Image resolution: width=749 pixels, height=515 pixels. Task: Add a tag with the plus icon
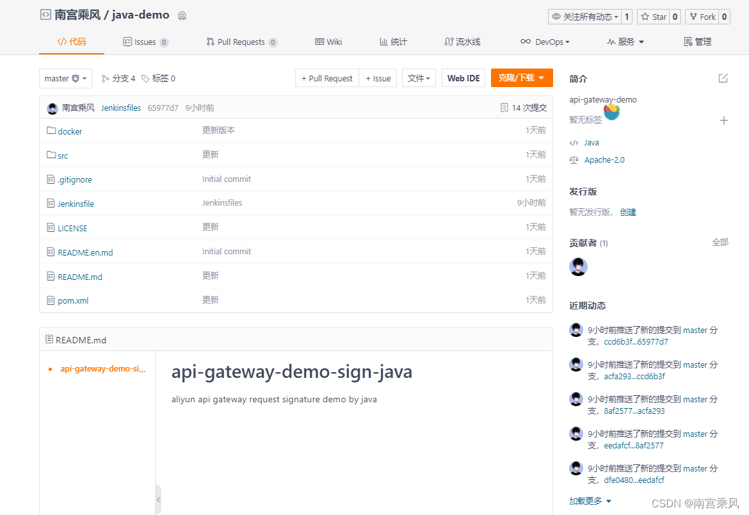pyautogui.click(x=723, y=120)
